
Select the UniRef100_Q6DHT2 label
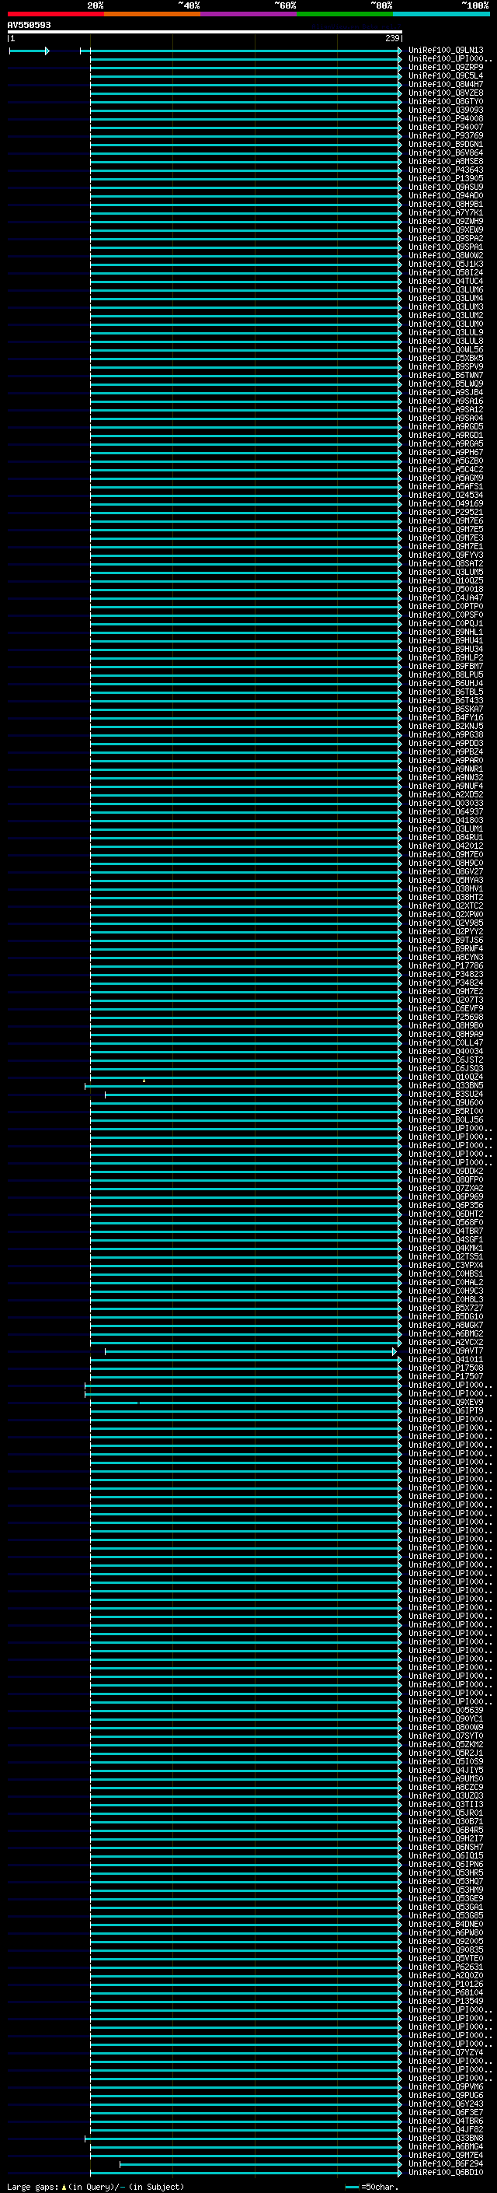tap(445, 1214)
